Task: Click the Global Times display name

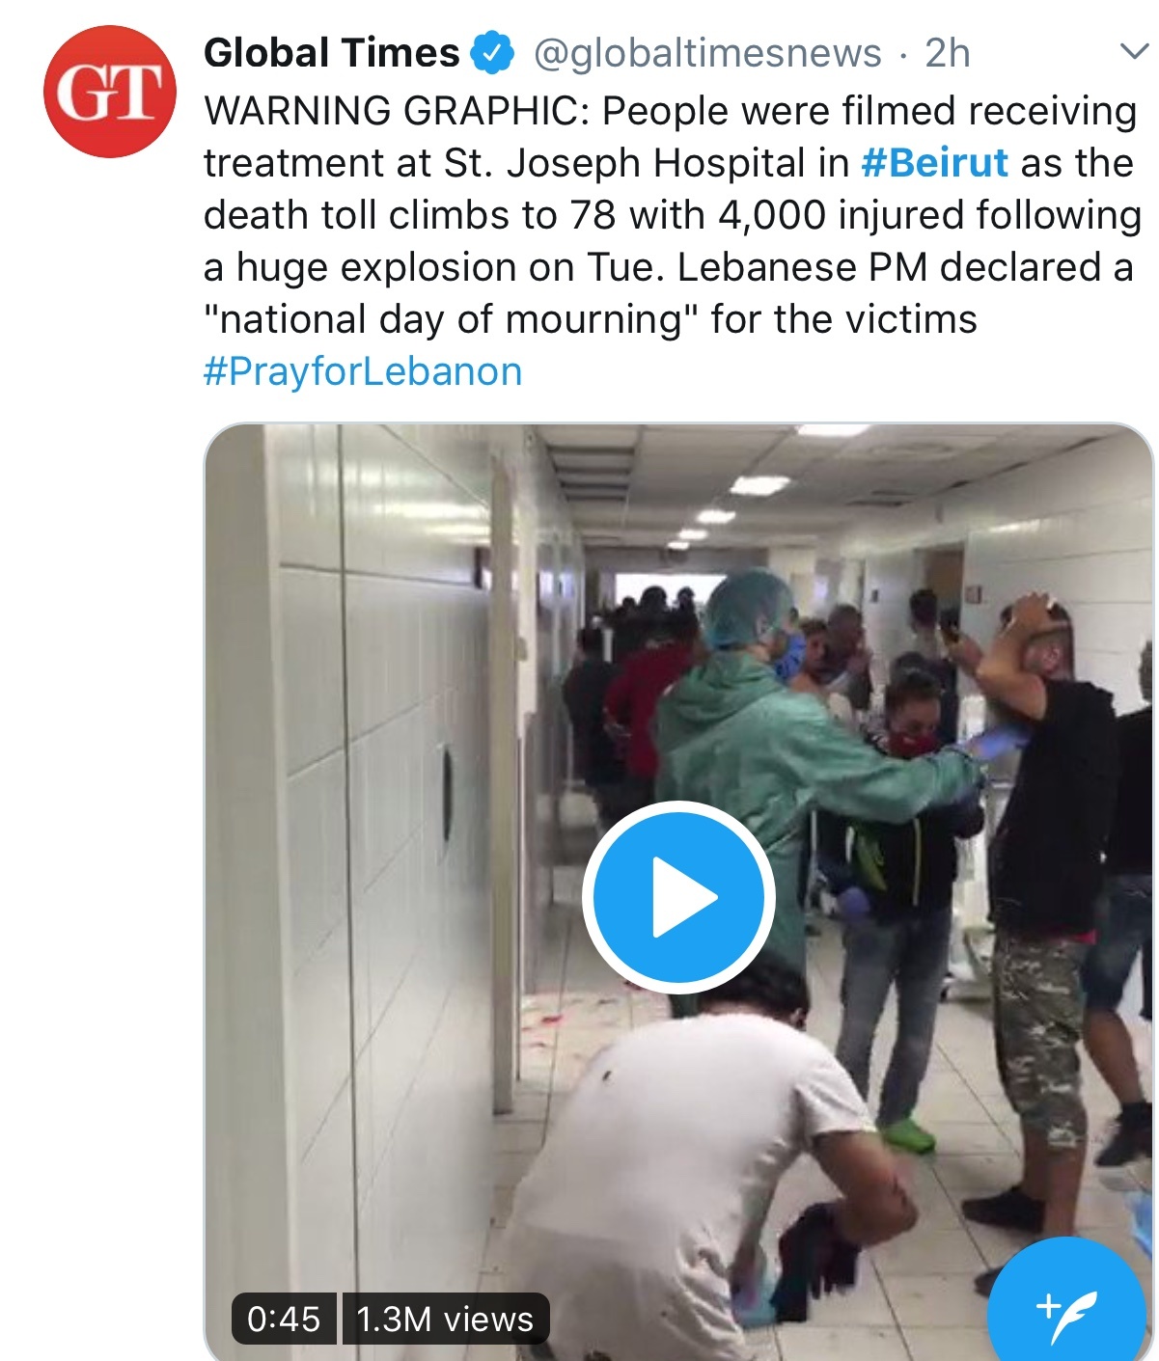Action: (x=332, y=52)
